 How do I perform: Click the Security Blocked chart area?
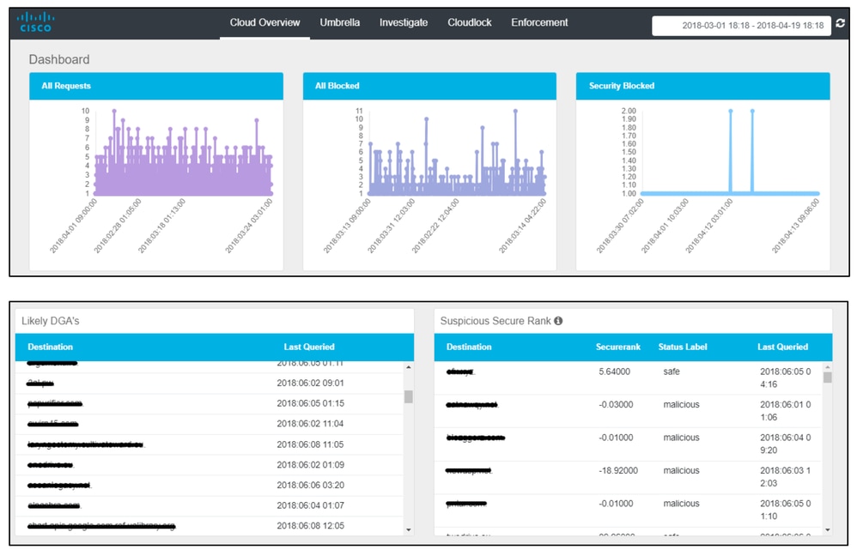click(730, 153)
